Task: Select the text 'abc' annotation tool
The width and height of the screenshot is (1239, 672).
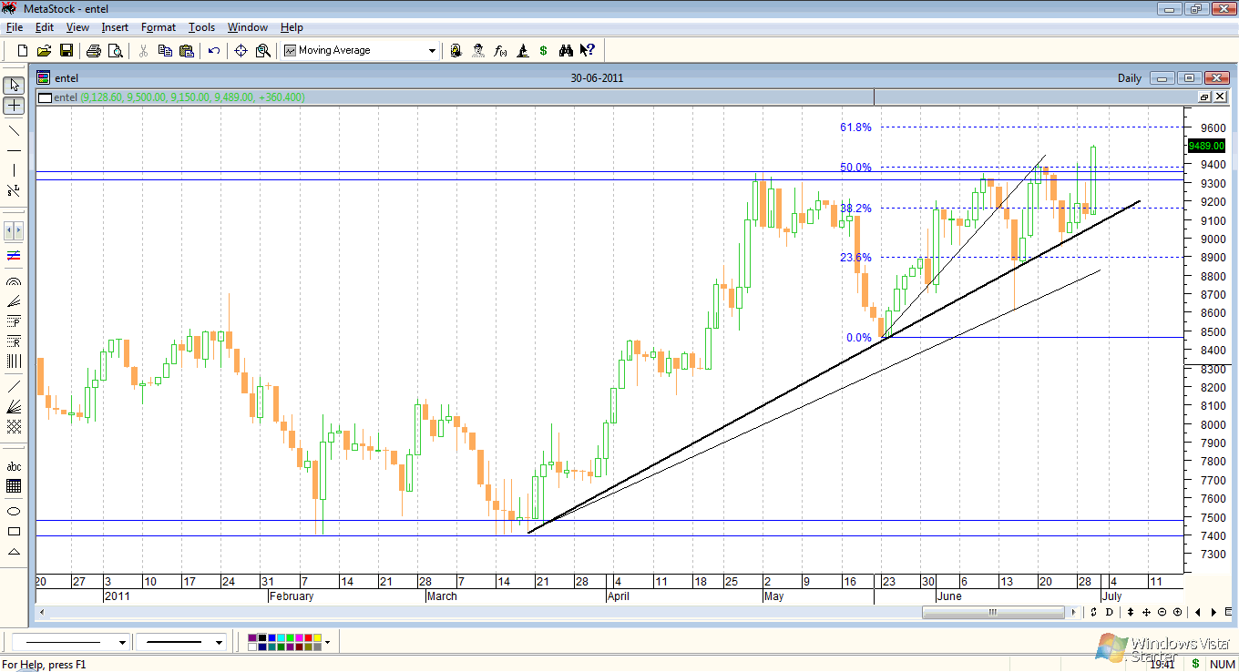Action: [14, 467]
